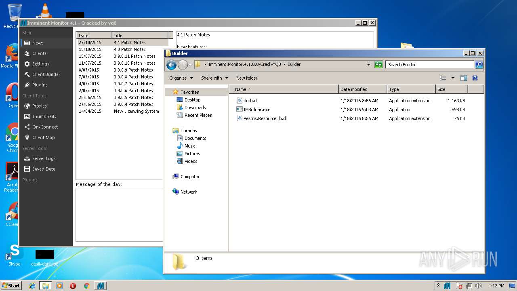Select Videos library

pyautogui.click(x=191, y=161)
